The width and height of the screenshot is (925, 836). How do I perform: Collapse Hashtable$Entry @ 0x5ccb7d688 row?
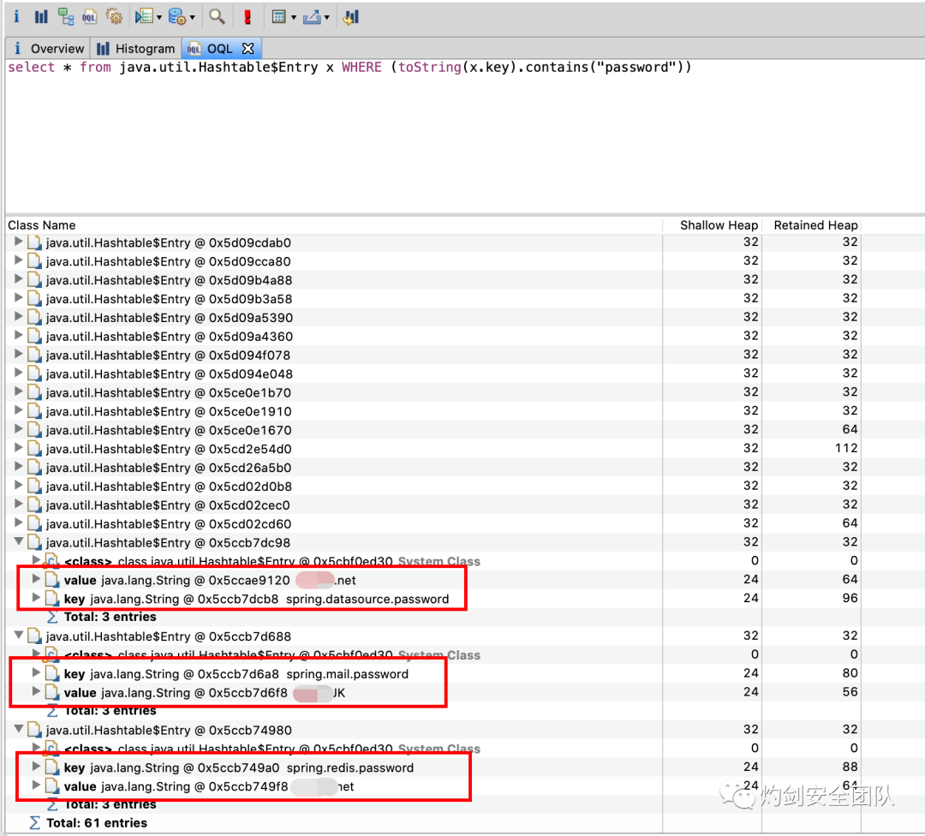(18, 636)
